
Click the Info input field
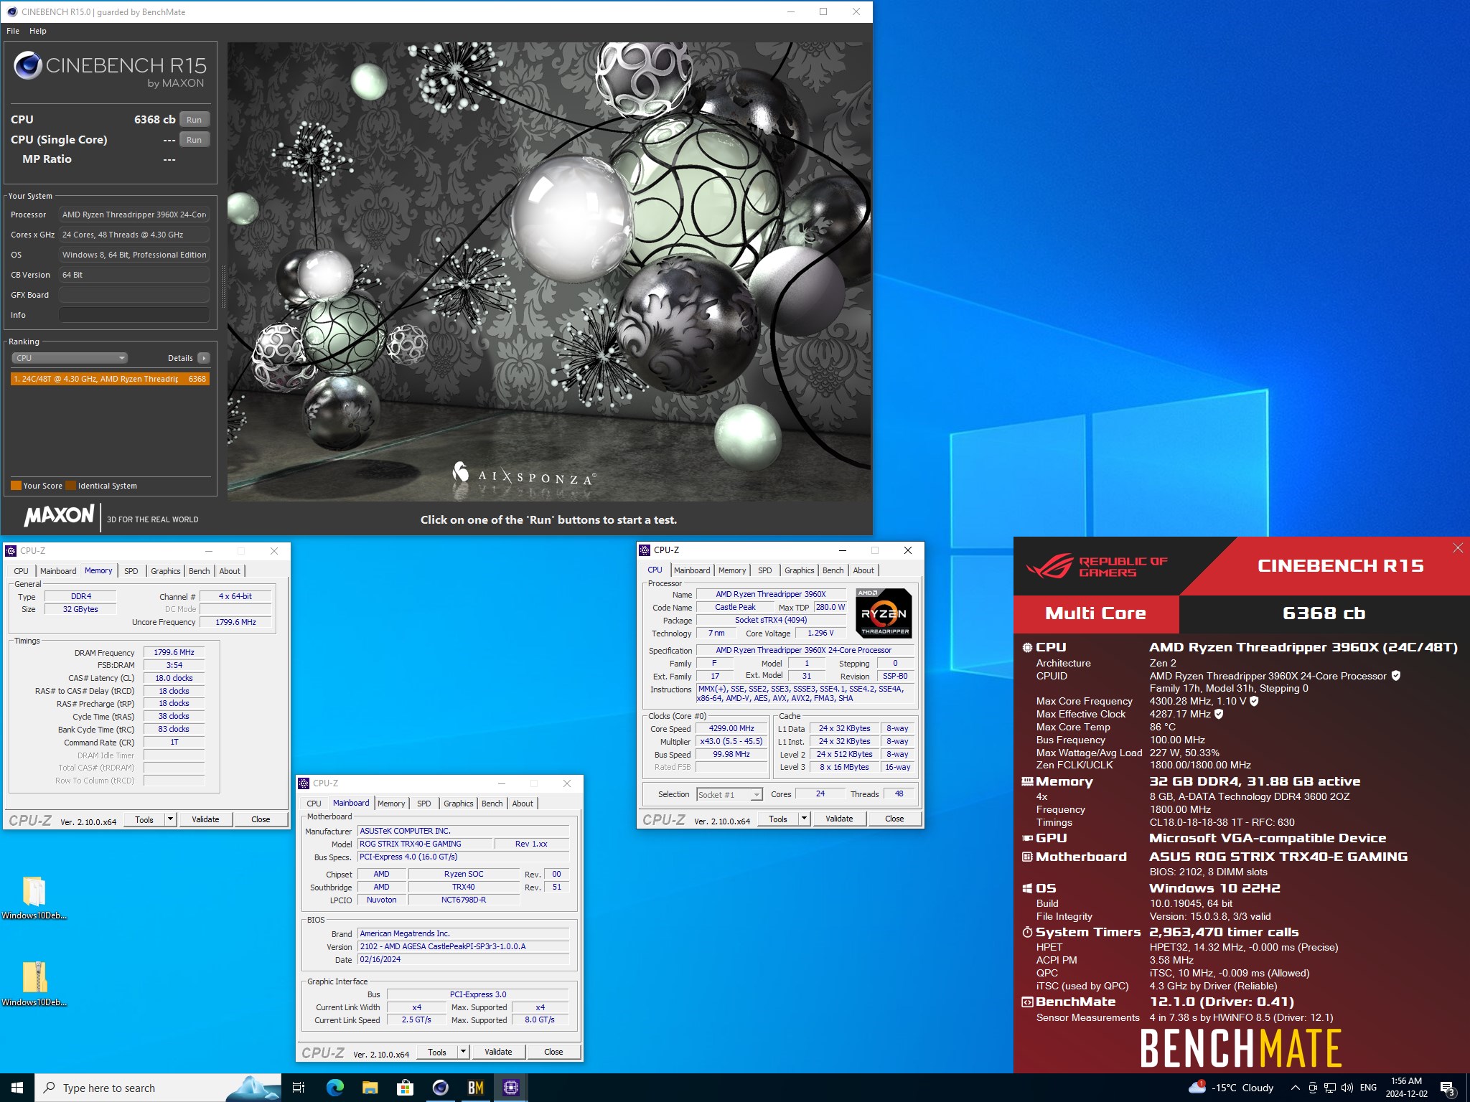click(x=134, y=315)
